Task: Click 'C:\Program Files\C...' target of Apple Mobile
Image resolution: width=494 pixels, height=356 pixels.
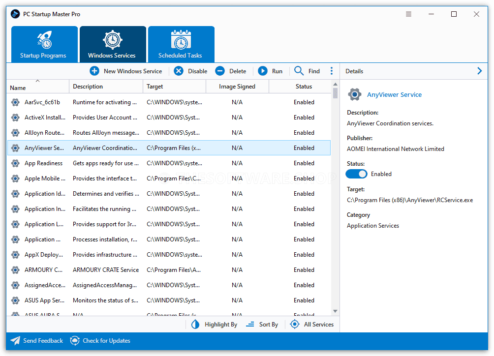Action: tap(174, 178)
